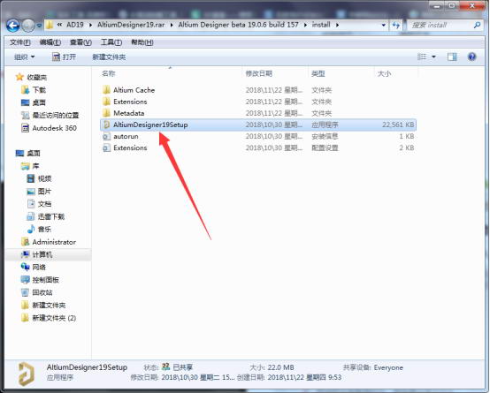Open 最近访问的位置 in navigation pane
The height and width of the screenshot is (393, 490).
coord(50,115)
